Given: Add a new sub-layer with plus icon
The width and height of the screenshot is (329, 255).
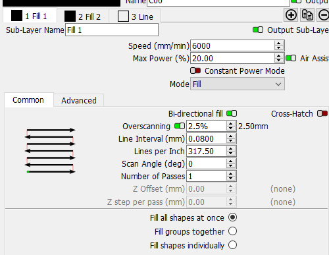Looking at the screenshot, I should click(x=291, y=15).
